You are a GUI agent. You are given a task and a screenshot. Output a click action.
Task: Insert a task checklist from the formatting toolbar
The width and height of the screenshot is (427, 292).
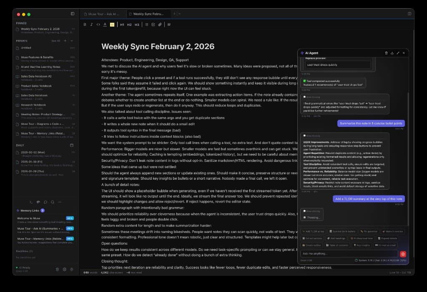[x=153, y=25]
